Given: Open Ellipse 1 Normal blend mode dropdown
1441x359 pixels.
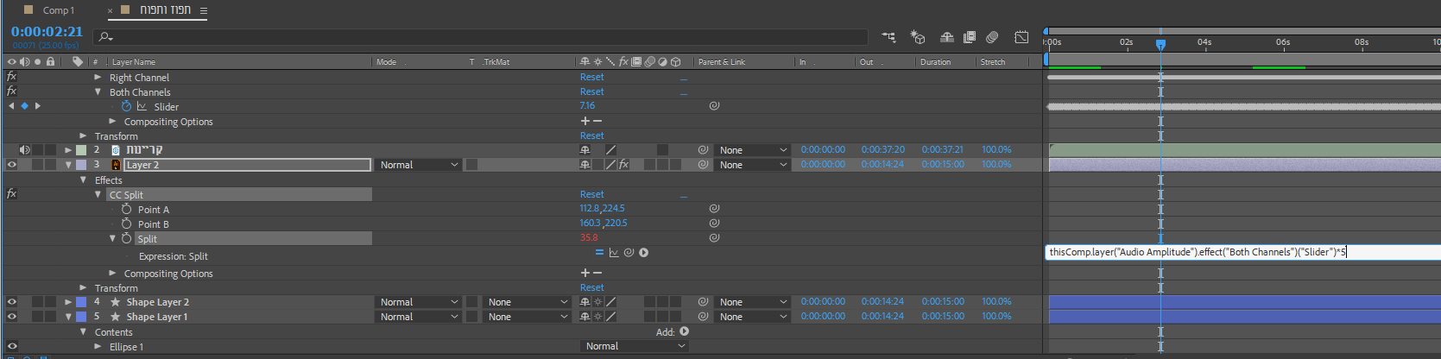Looking at the screenshot, I should [635, 346].
